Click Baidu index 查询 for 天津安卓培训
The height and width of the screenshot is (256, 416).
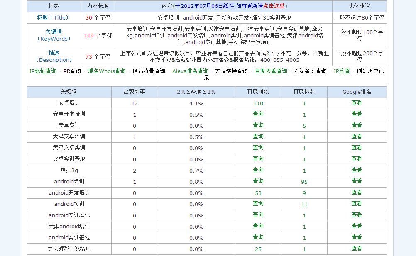(x=258, y=136)
